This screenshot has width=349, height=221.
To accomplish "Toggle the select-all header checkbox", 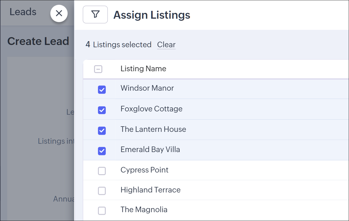I will 98,69.
